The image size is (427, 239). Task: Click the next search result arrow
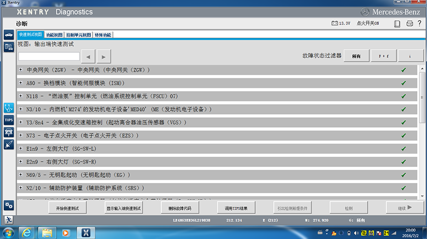coord(104,57)
